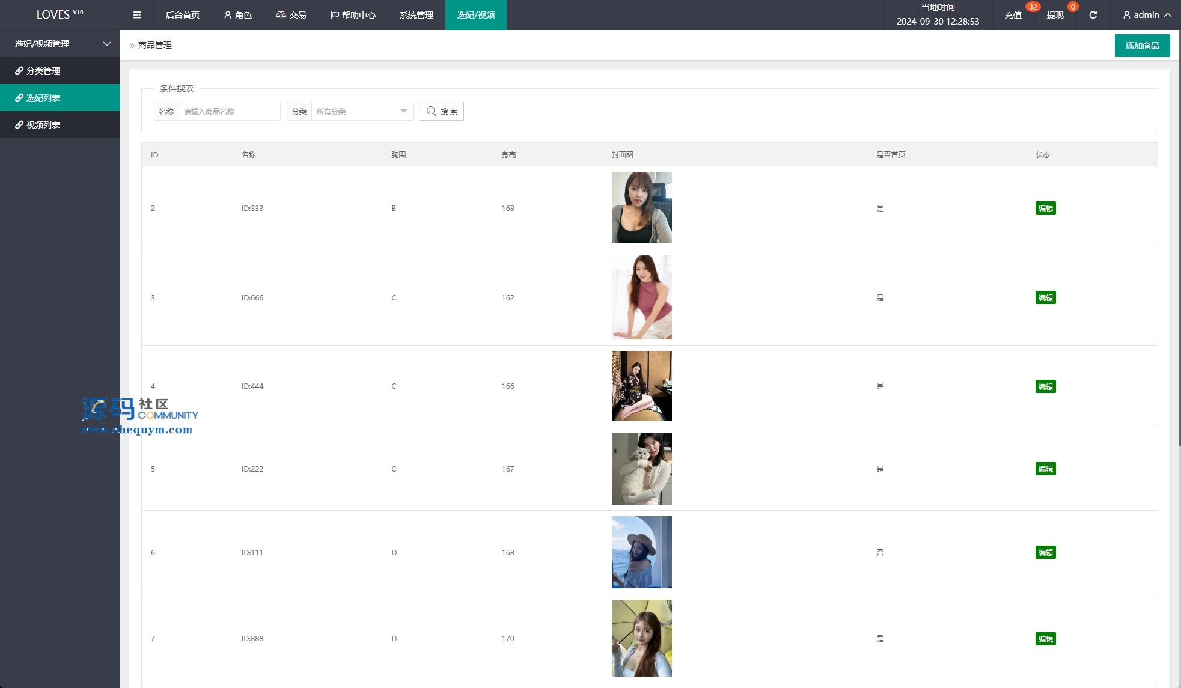Expand the 所有分类 category dropdown
Image resolution: width=1181 pixels, height=688 pixels.
point(361,111)
